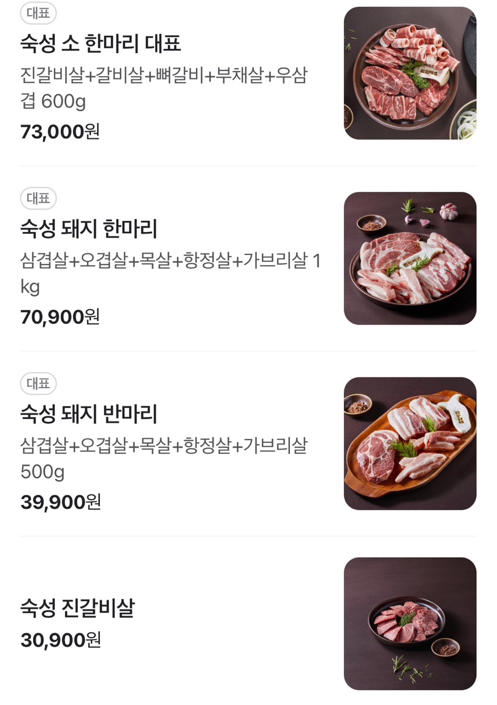Image resolution: width=497 pixels, height=705 pixels.
Task: Tap the 진갈비살+갈비살+뼈갈비 600g description
Action: coord(163,88)
